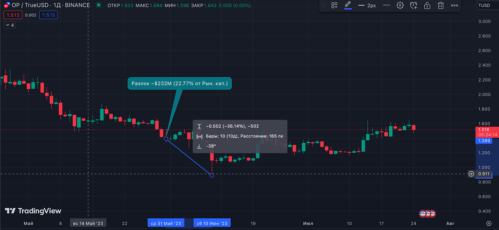This screenshot has height=230, width=499.
Task: Click the 'ср 31 Май '23' date label
Action: [166, 223]
